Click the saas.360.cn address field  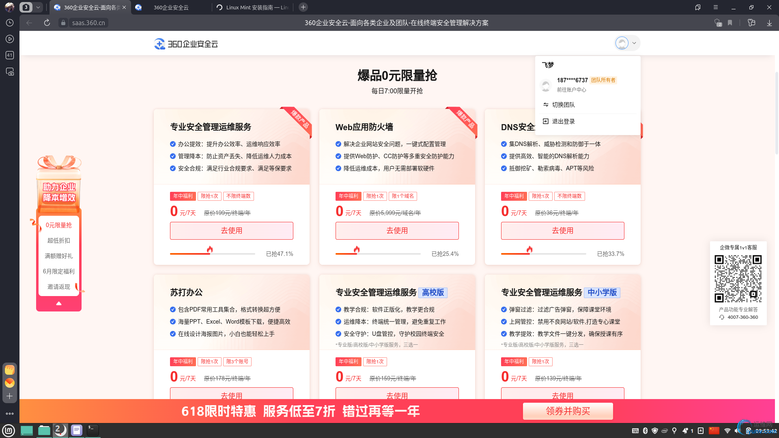pyautogui.click(x=88, y=23)
